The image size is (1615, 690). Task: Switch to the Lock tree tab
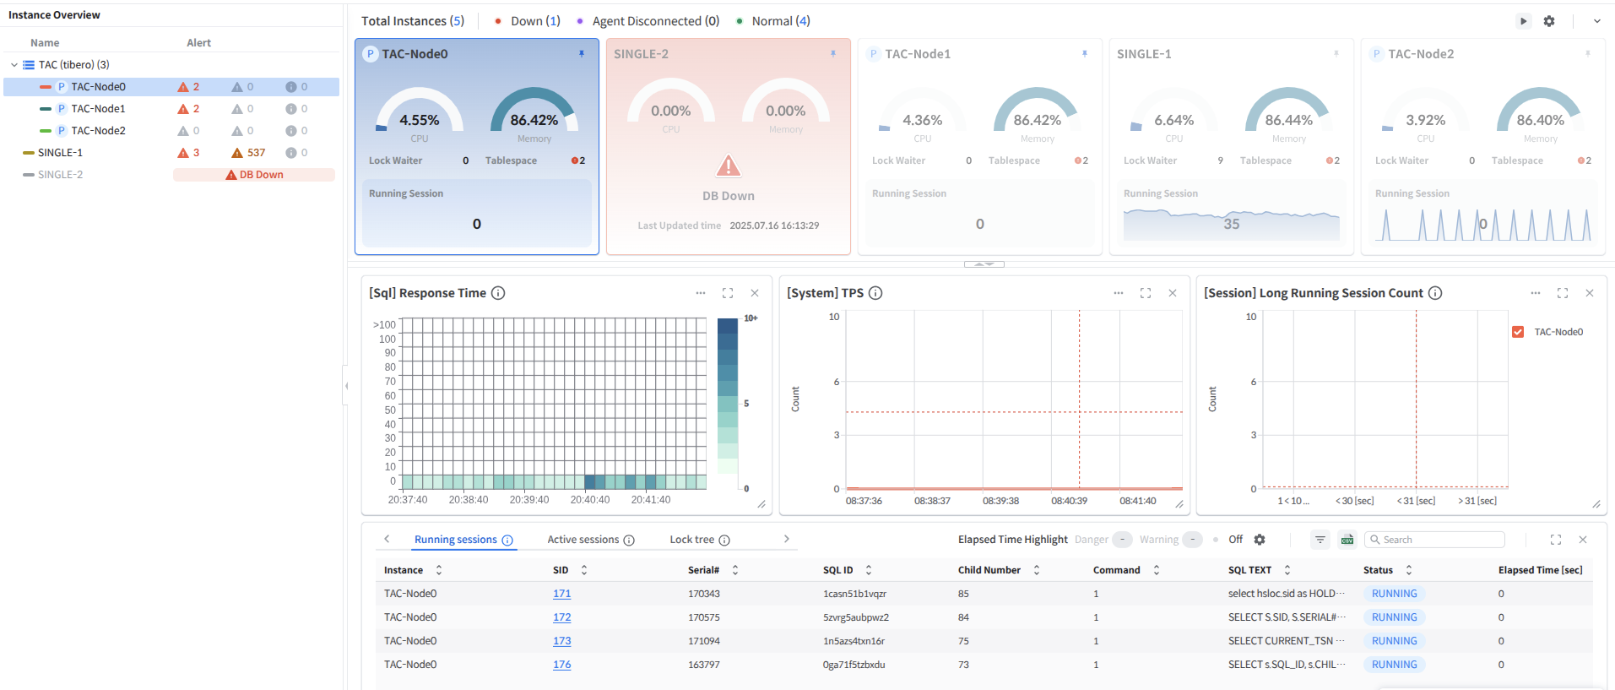pos(691,540)
